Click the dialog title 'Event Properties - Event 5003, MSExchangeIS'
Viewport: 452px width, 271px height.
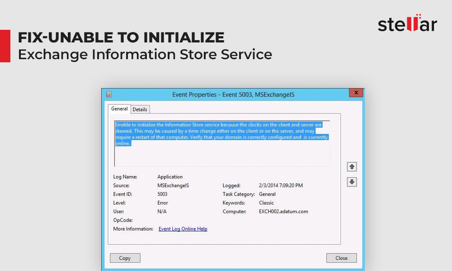pyautogui.click(x=234, y=94)
